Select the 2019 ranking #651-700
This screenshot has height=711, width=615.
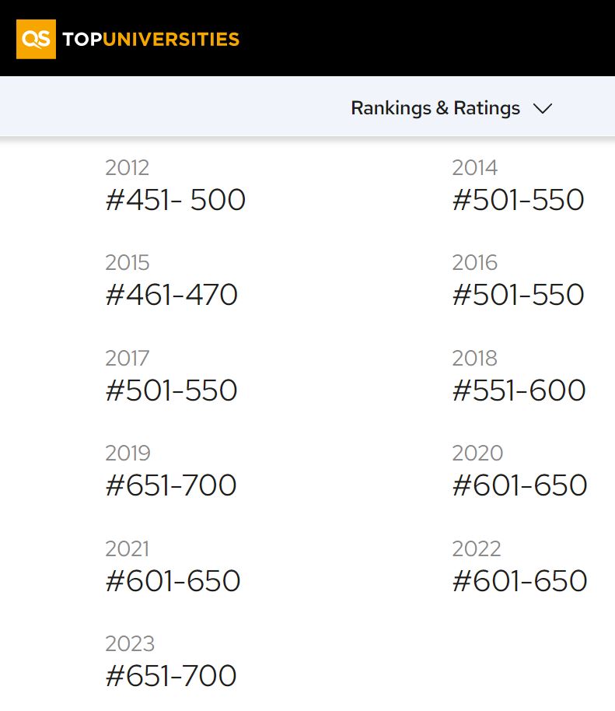[x=171, y=485]
